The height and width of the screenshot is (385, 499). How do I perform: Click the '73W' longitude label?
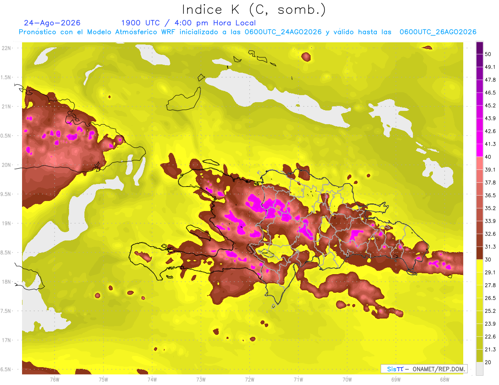pyautogui.click(x=201, y=379)
